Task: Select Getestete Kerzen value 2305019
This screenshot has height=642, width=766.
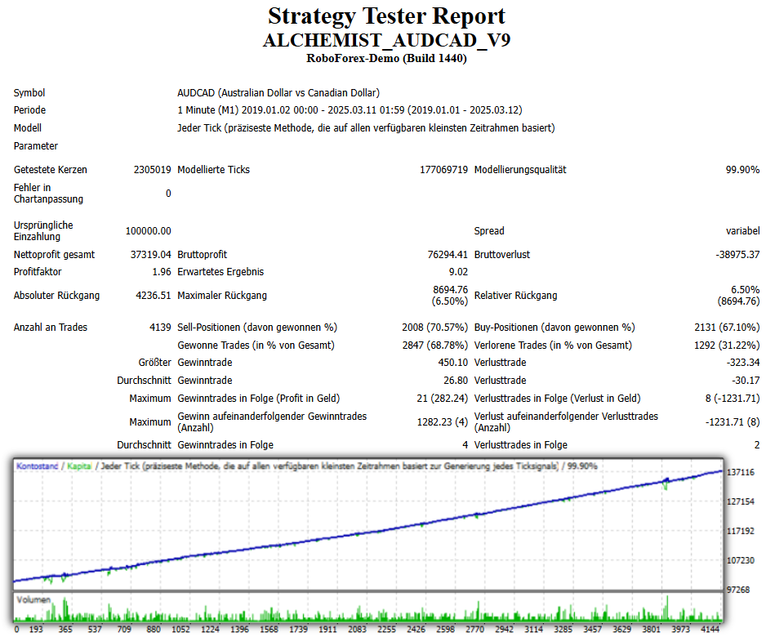Action: [x=153, y=170]
